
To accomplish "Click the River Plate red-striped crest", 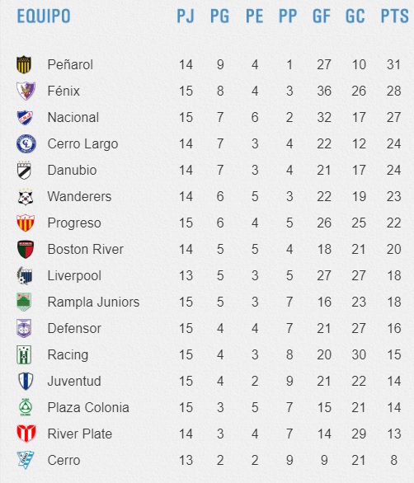I will click(26, 434).
